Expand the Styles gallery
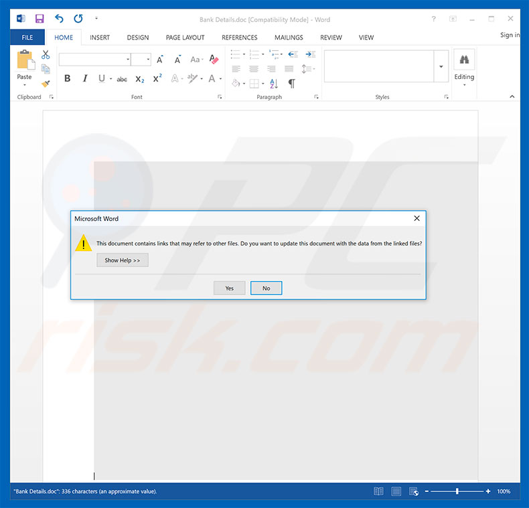 pyautogui.click(x=441, y=66)
